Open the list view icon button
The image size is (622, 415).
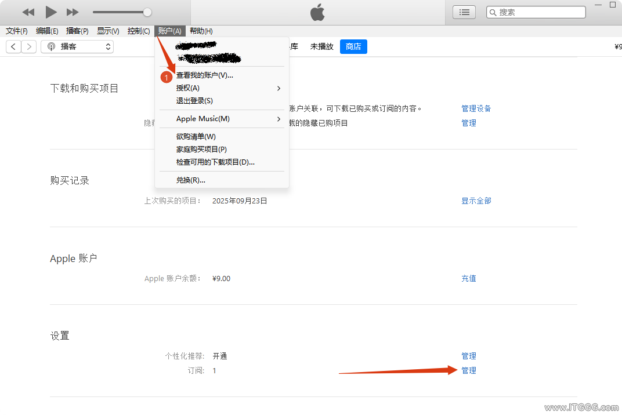coord(464,12)
